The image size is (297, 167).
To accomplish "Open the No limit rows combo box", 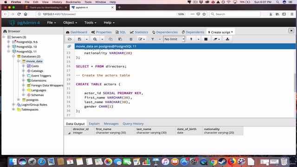I will point(174,39).
